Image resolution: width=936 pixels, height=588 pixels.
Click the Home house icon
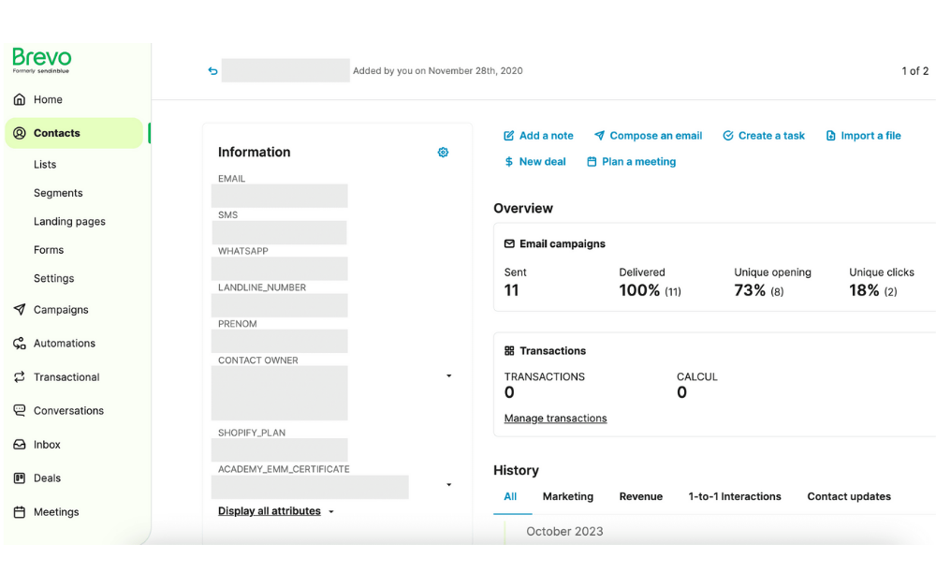[20, 99]
